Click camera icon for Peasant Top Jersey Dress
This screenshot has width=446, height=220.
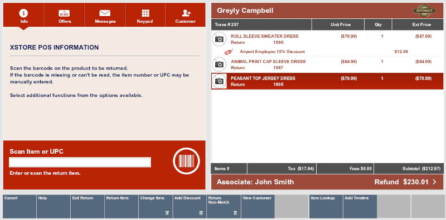click(219, 81)
